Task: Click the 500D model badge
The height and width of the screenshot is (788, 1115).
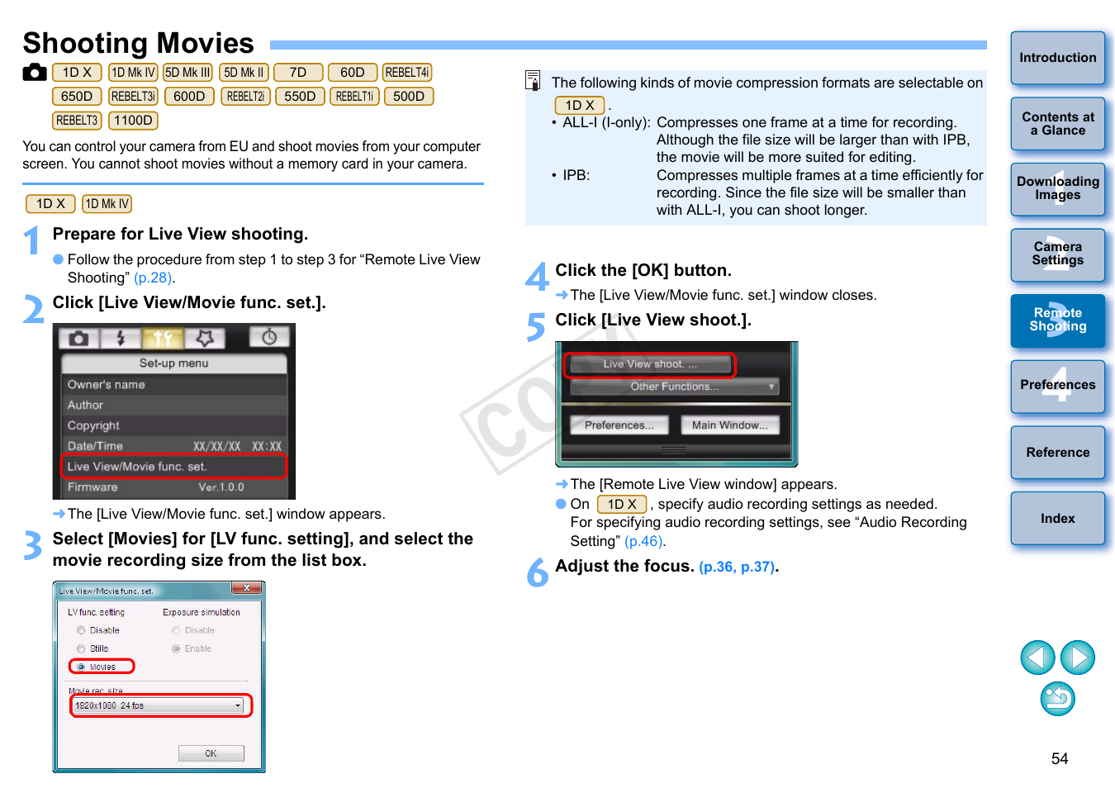Action: click(x=409, y=97)
